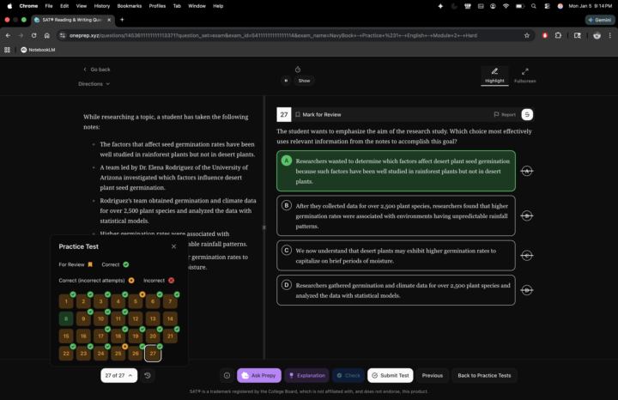Enter Fullscreen mode

525,76
